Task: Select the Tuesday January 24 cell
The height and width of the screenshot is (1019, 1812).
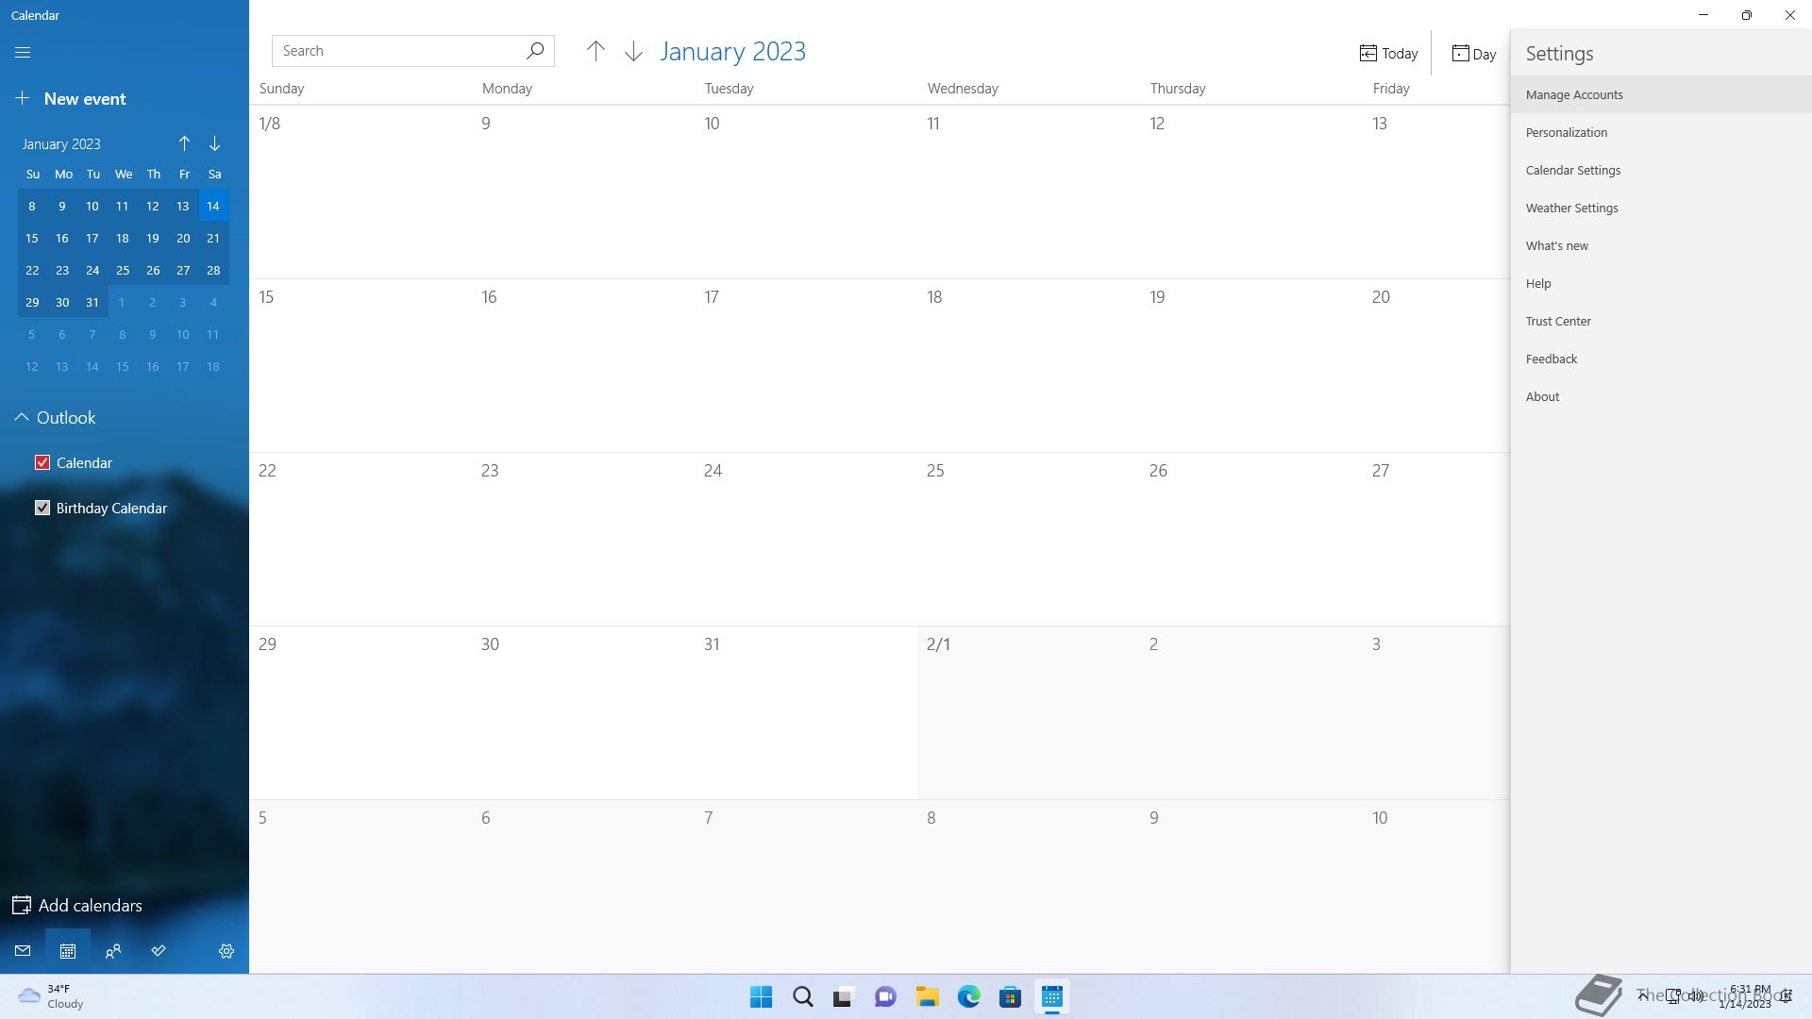Action: pos(806,540)
